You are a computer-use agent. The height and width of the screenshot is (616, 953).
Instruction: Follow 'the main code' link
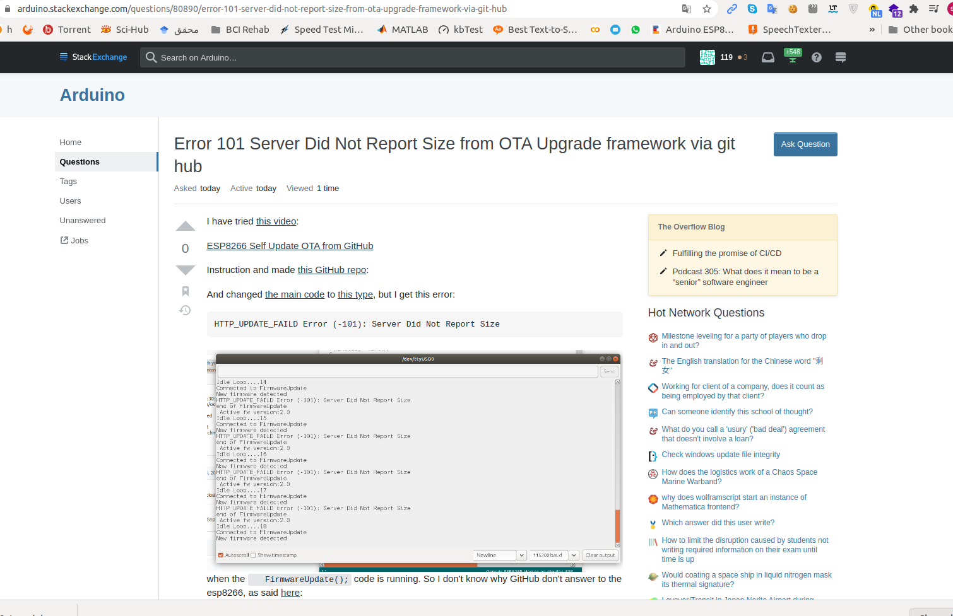pos(294,294)
